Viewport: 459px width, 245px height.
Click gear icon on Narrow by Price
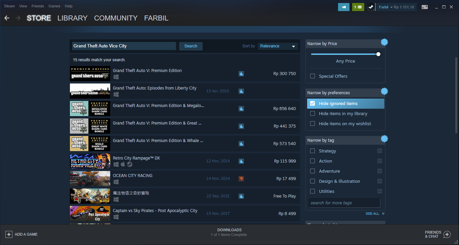tap(384, 42)
